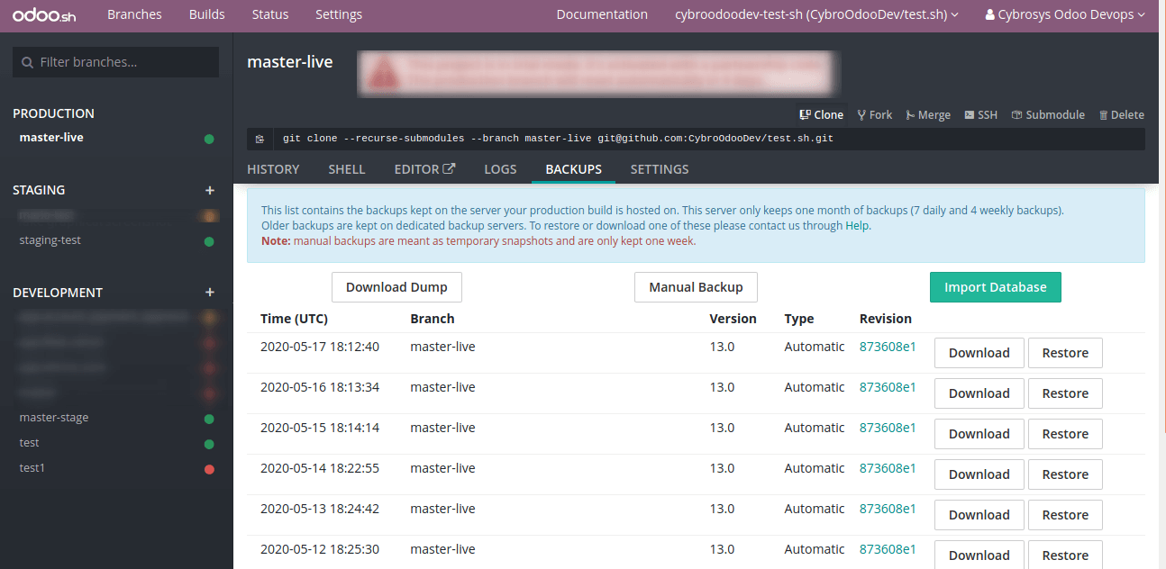Click timestamp 2020-05-17 18:12:40
Image resolution: width=1166 pixels, height=569 pixels.
coord(320,347)
